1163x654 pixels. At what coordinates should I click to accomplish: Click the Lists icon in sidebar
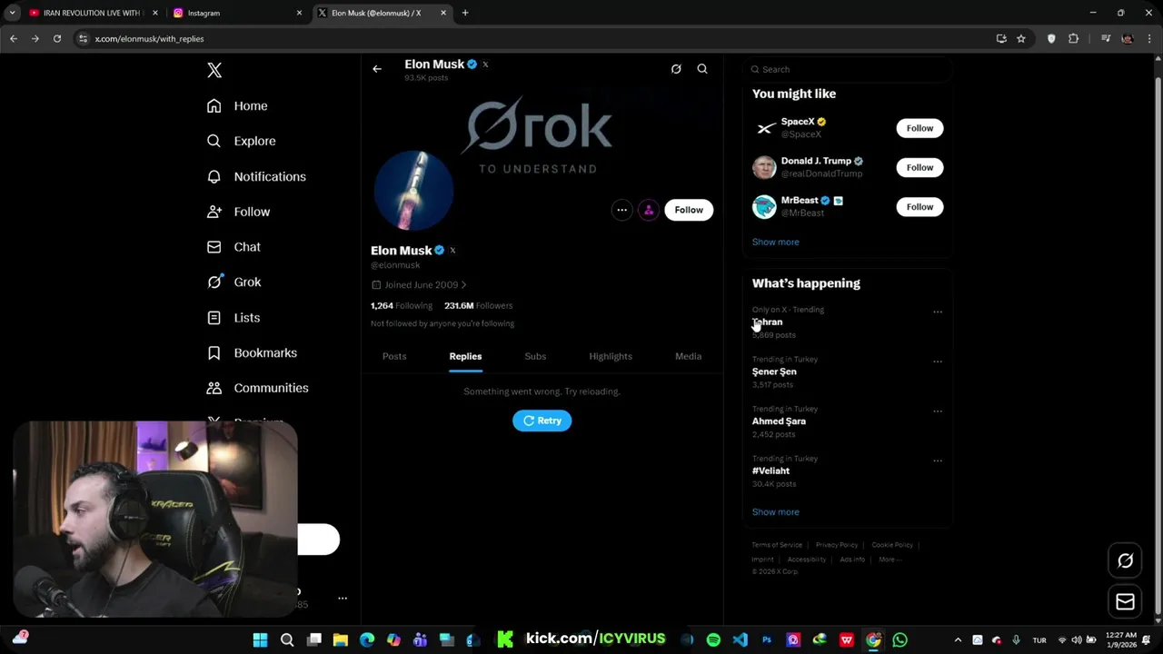(214, 318)
